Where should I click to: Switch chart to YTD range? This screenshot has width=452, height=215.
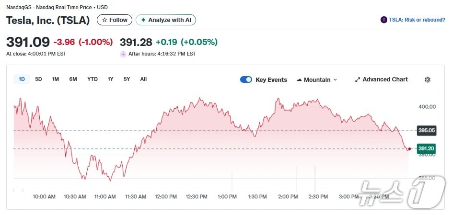point(93,79)
